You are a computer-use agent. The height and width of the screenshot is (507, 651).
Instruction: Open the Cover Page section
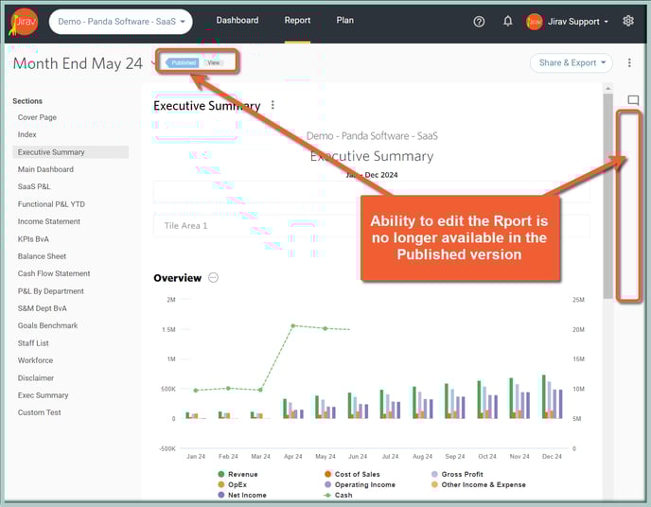click(37, 117)
